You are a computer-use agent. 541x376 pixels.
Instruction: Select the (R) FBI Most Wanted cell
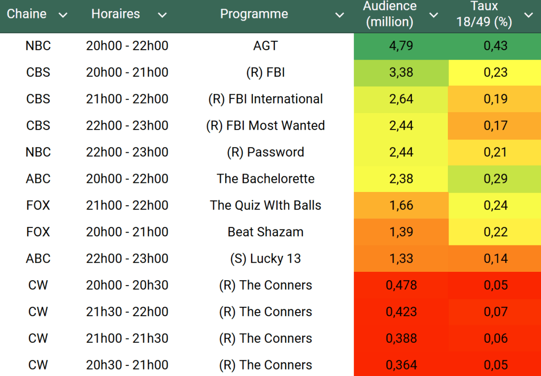(x=265, y=125)
